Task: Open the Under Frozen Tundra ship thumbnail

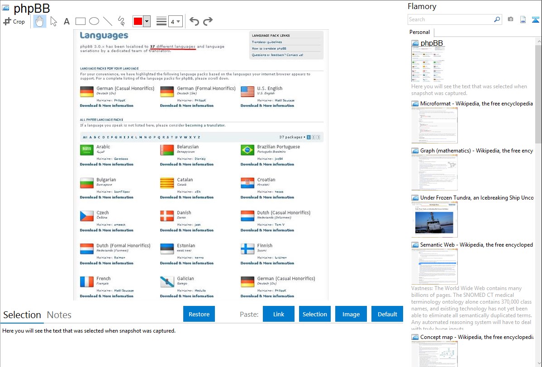Action: pyautogui.click(x=434, y=219)
